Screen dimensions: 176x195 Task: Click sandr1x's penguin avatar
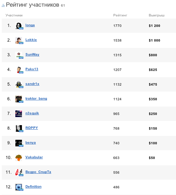click(19, 85)
